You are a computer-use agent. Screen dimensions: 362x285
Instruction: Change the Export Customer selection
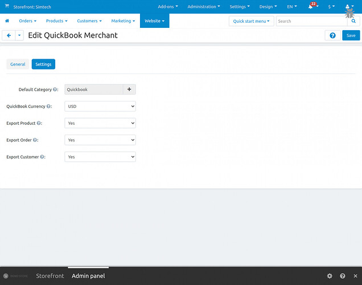(100, 157)
